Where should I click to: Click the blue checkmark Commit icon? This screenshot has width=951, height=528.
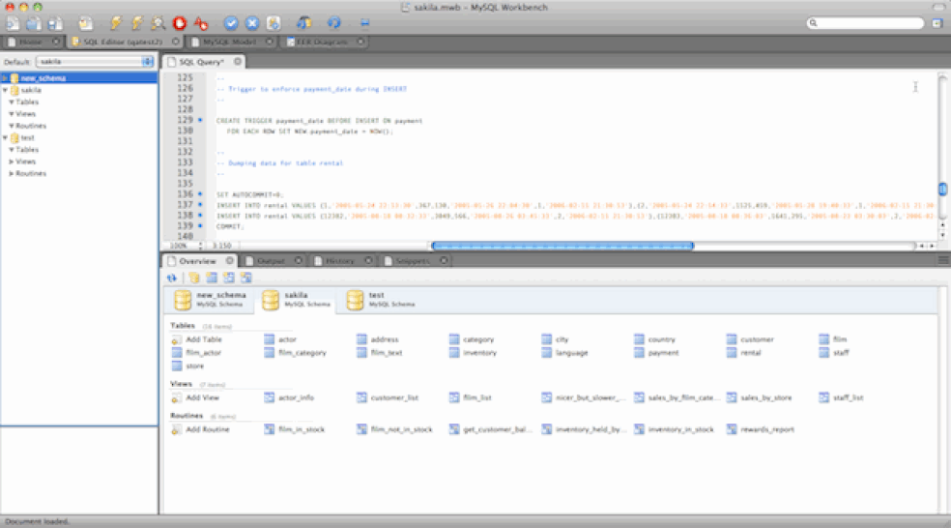tap(231, 22)
